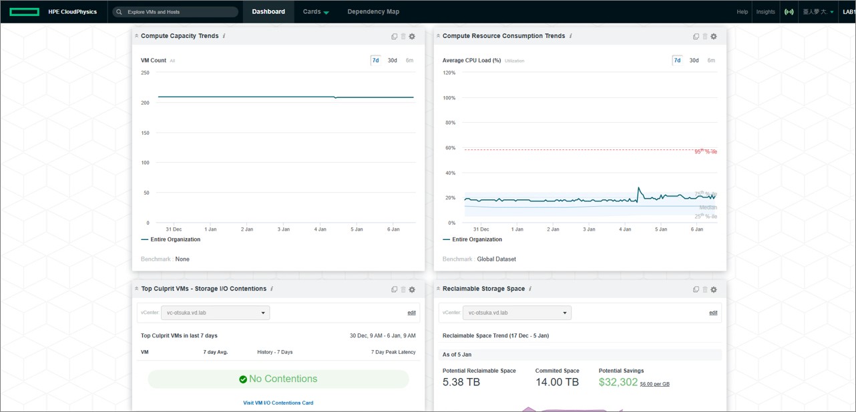Open Visit VM I/O Contentions Card link
Image resolution: width=856 pixels, height=412 pixels.
point(278,403)
